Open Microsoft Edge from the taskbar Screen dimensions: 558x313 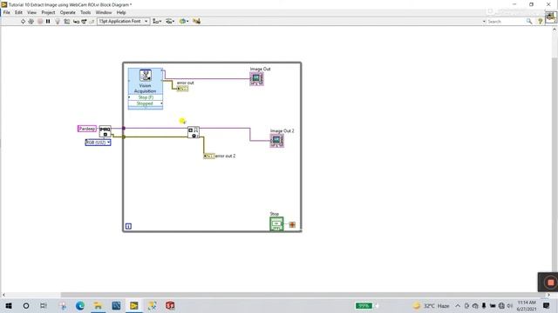[x=79, y=305]
